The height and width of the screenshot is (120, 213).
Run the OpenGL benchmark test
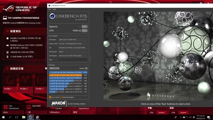tap(85, 27)
